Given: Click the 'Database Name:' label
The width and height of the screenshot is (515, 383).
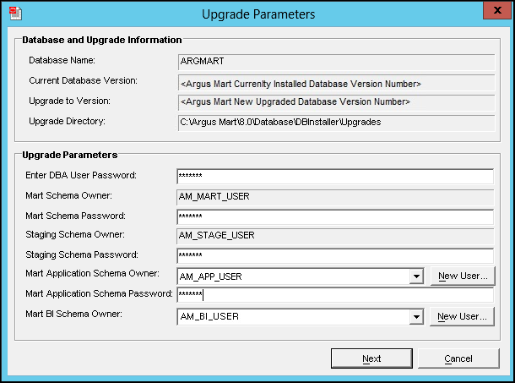Looking at the screenshot, I should coord(62,61).
